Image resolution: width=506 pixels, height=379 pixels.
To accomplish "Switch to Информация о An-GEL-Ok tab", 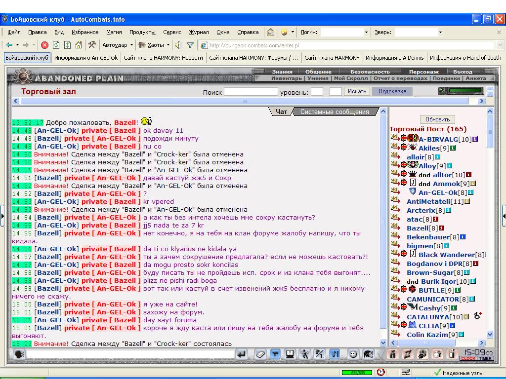I will (x=86, y=58).
